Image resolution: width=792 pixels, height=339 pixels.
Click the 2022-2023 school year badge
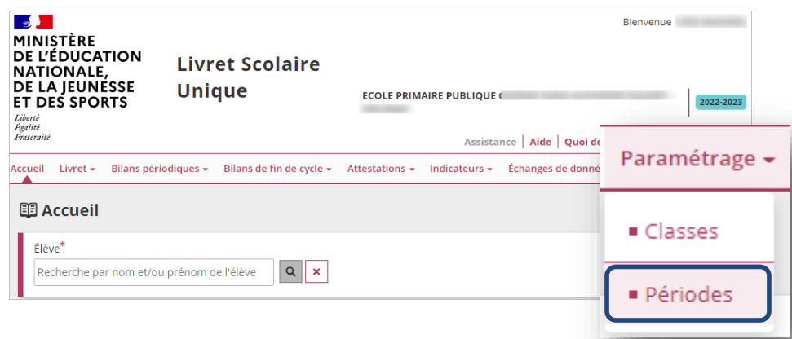[x=721, y=103]
